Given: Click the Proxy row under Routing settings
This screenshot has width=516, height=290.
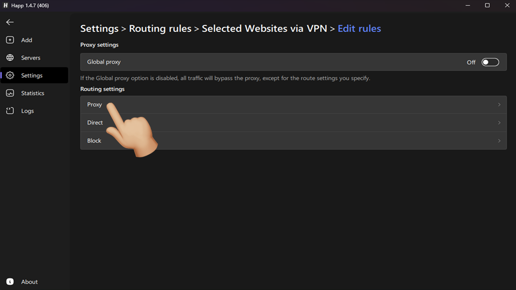Looking at the screenshot, I should click(x=293, y=104).
